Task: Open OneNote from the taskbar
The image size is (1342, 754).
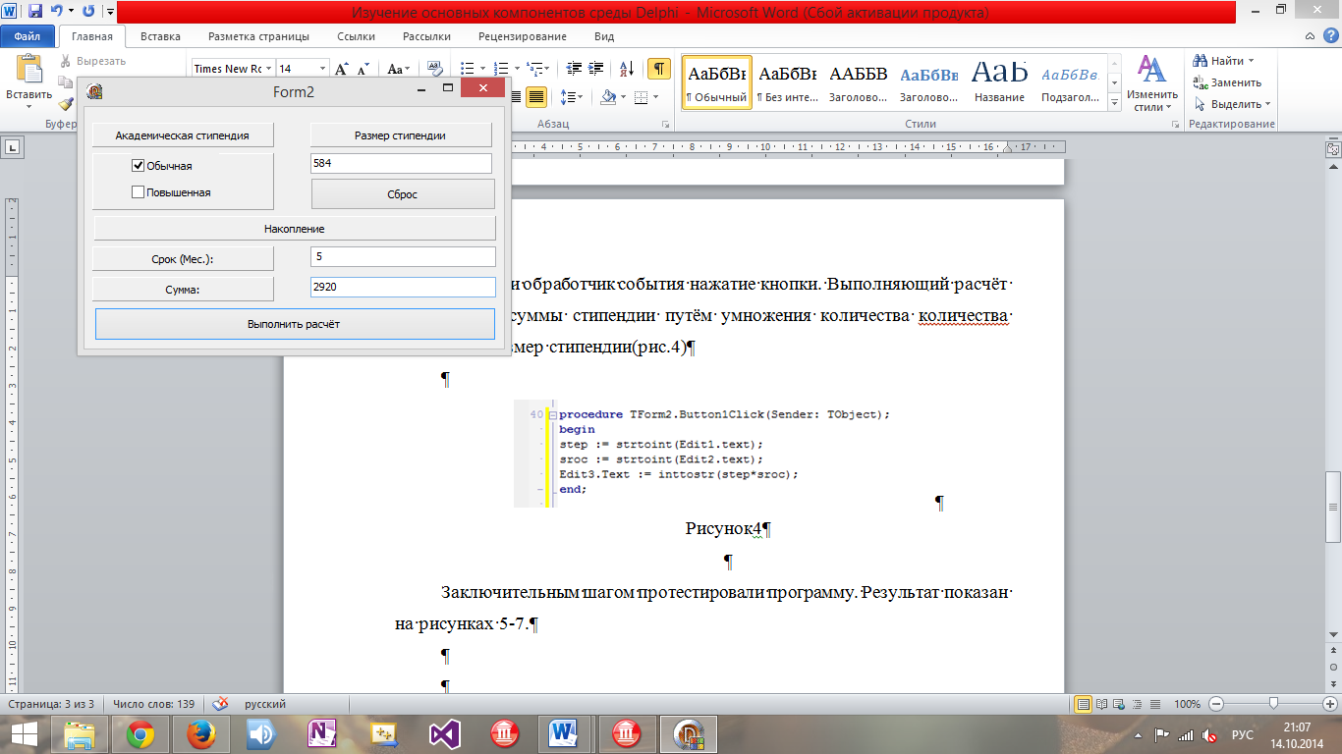Action: tap(321, 734)
